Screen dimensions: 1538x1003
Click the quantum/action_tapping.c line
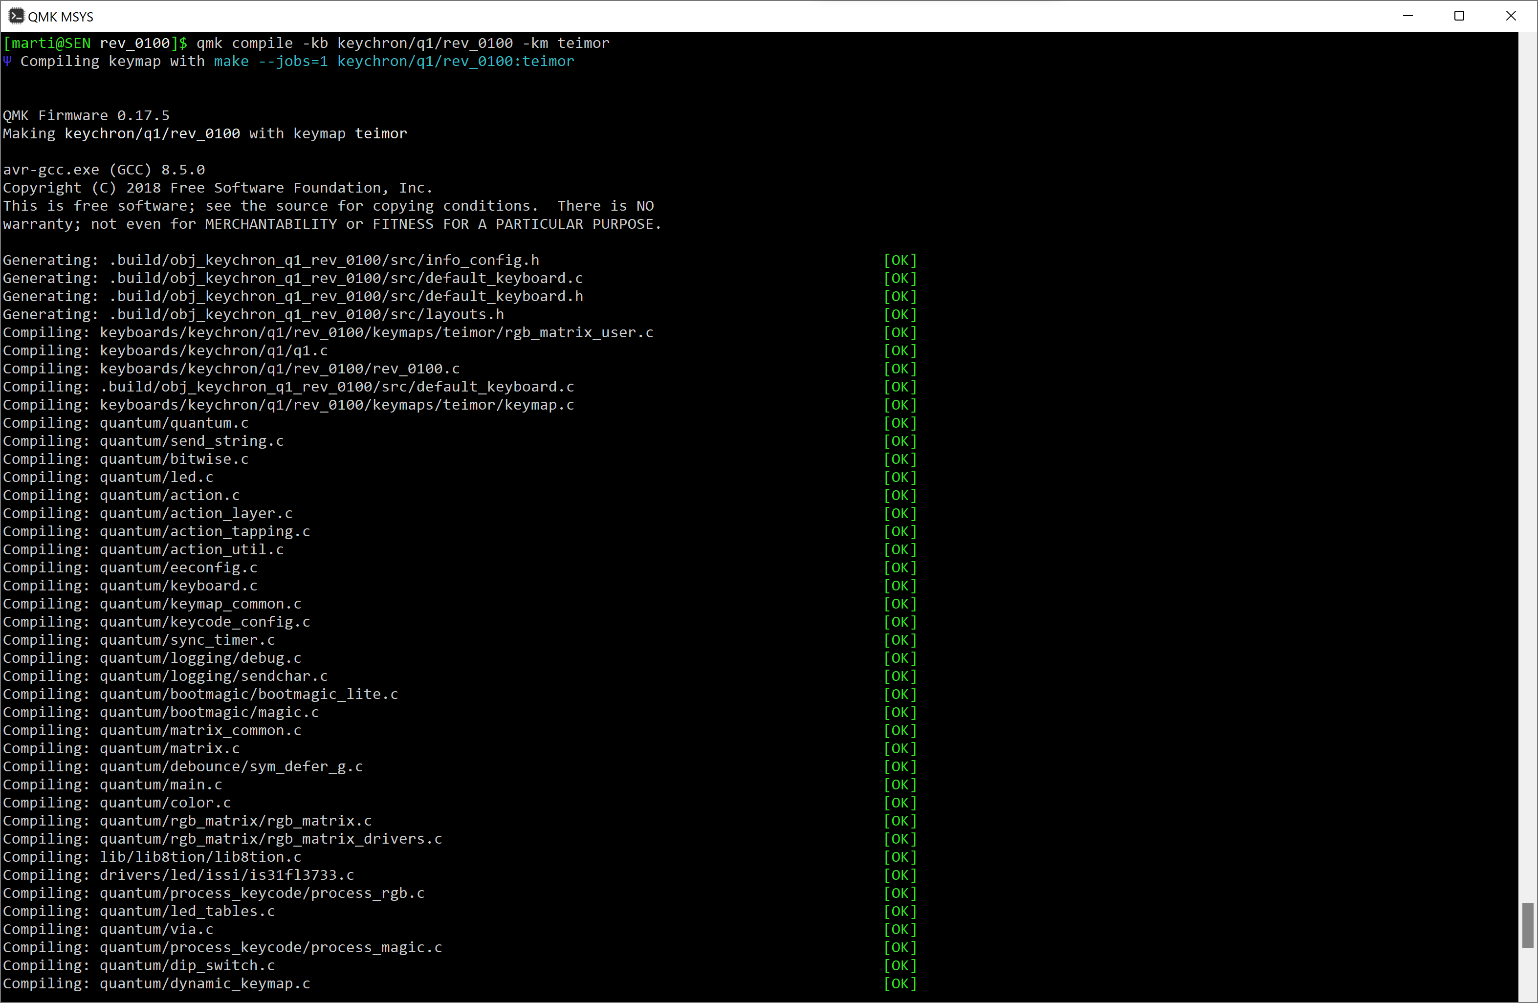click(x=156, y=532)
